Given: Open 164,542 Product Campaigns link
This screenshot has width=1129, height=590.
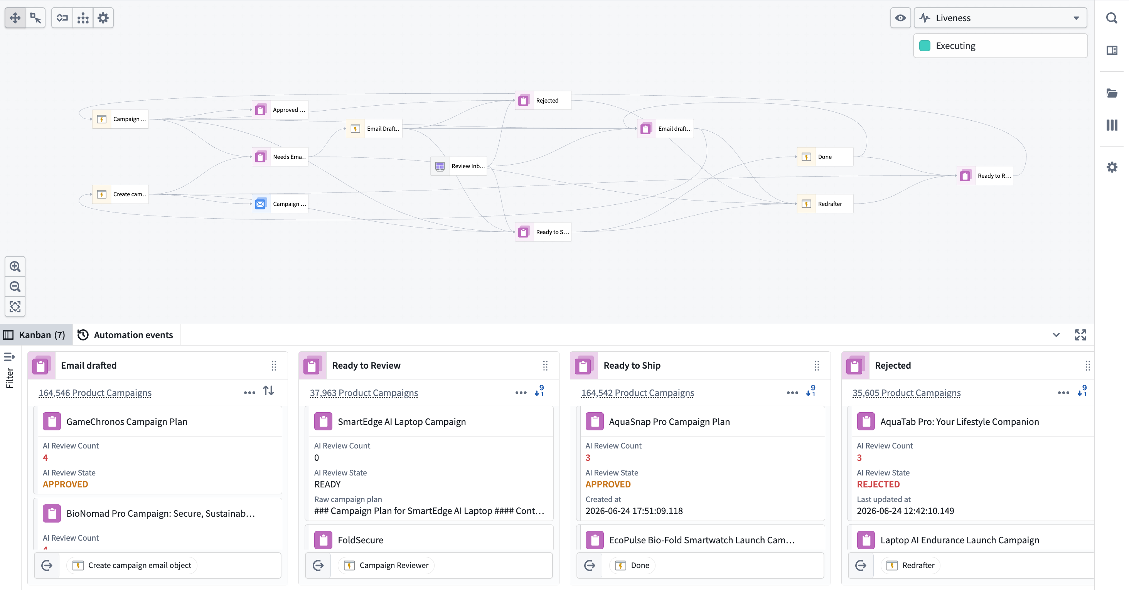Looking at the screenshot, I should (638, 393).
